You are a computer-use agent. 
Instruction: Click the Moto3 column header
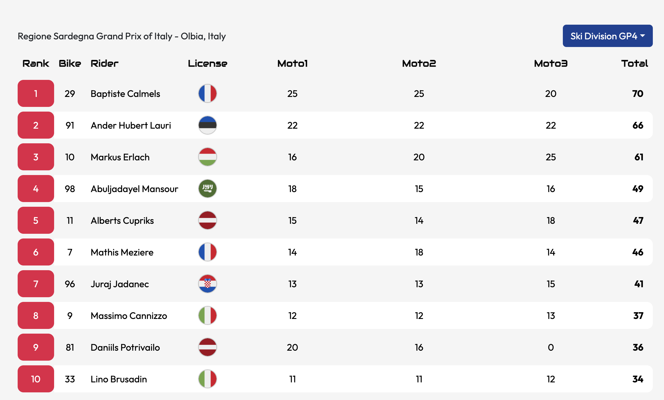coord(550,63)
